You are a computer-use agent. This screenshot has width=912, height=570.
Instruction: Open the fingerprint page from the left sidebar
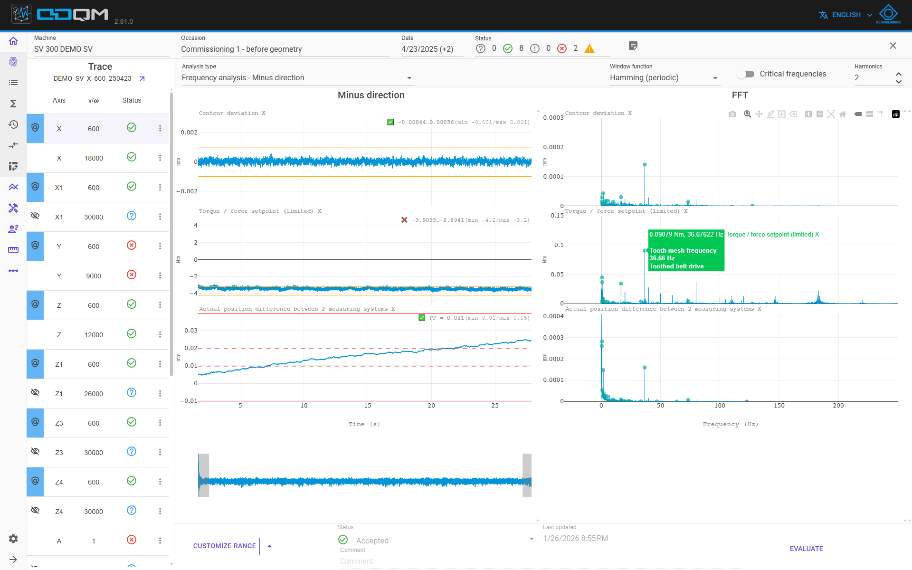pos(13,62)
